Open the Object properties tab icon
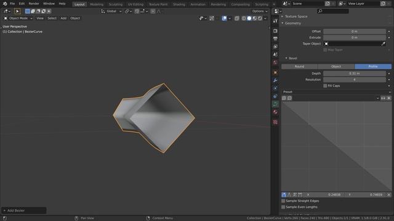 [x=275, y=72]
